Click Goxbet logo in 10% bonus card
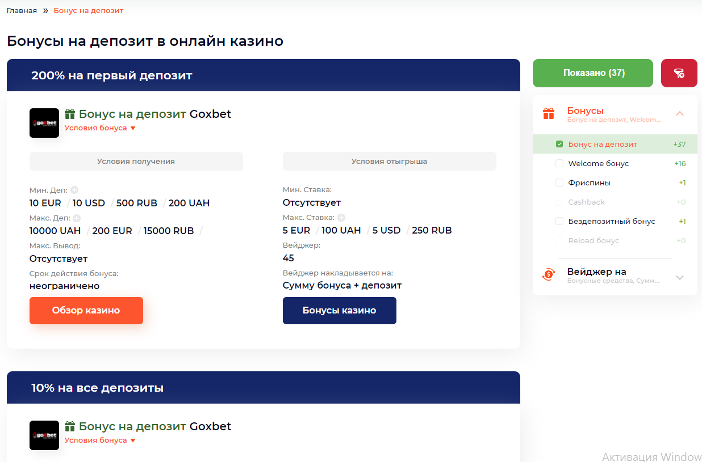Viewport: 702px width, 462px height. point(44,435)
